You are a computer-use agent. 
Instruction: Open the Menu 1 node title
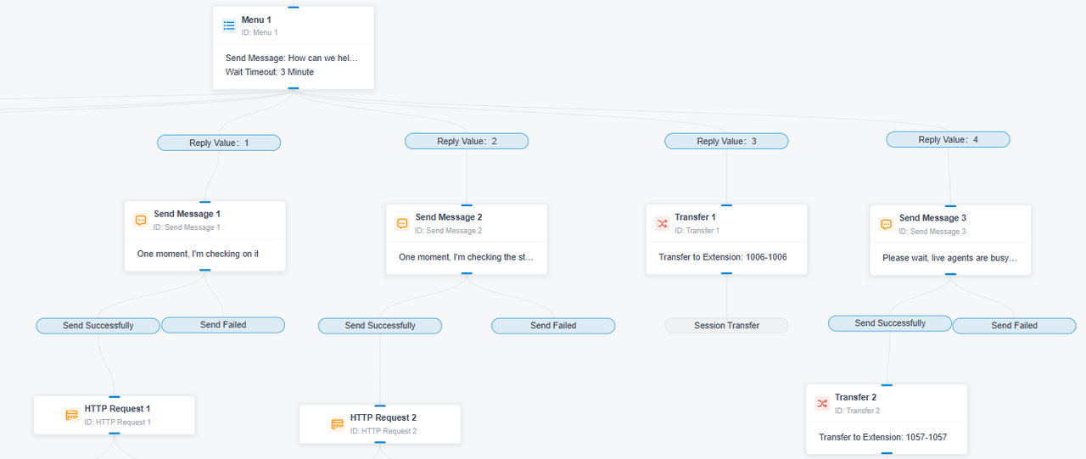(x=256, y=20)
